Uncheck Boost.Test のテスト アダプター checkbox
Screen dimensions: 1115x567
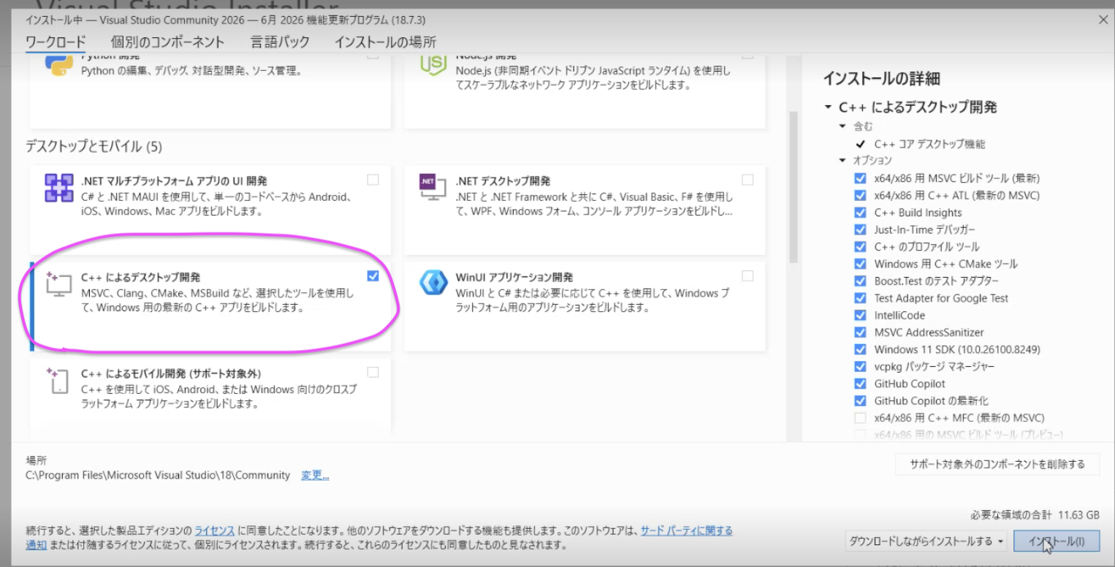860,281
